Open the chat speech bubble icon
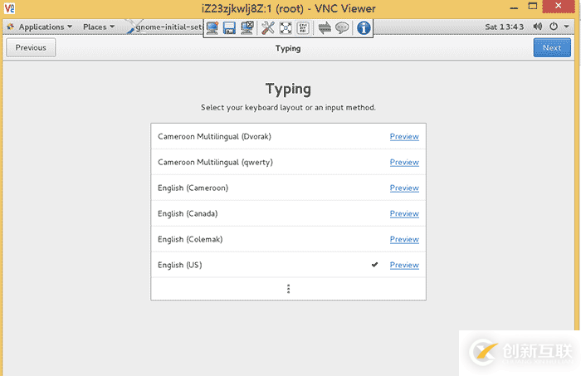 click(342, 28)
